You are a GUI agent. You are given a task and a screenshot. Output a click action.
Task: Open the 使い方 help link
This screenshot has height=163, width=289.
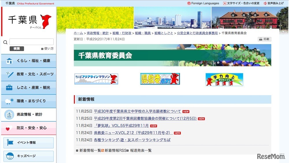point(47,48)
